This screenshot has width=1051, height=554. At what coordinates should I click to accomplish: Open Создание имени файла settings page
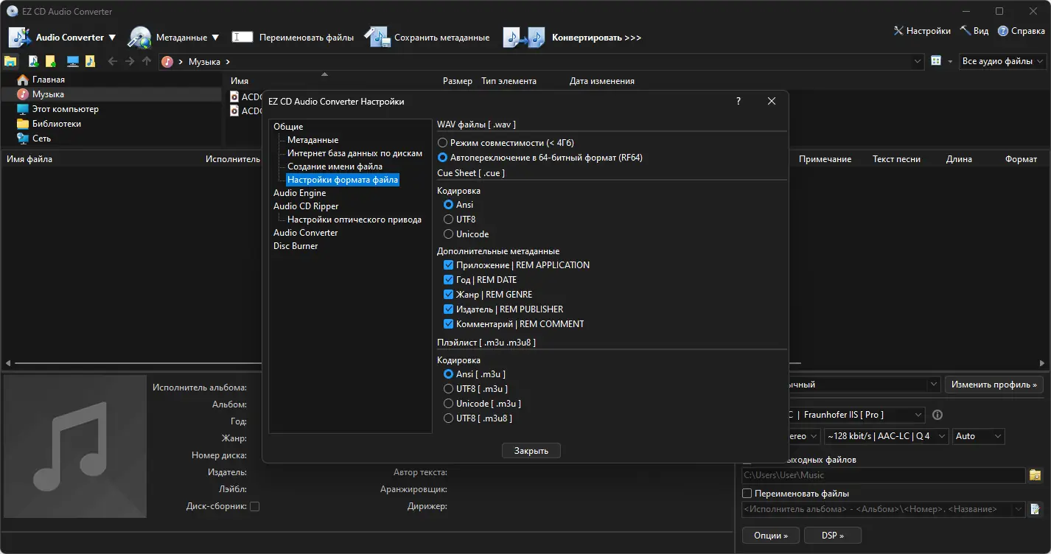coord(335,166)
